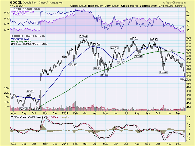Click the 497.19 latest low label
The height and width of the screenshot is (146, 195).
click(183, 80)
